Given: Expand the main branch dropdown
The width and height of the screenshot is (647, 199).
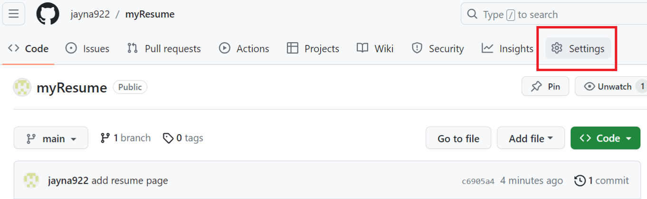Looking at the screenshot, I should 51,138.
